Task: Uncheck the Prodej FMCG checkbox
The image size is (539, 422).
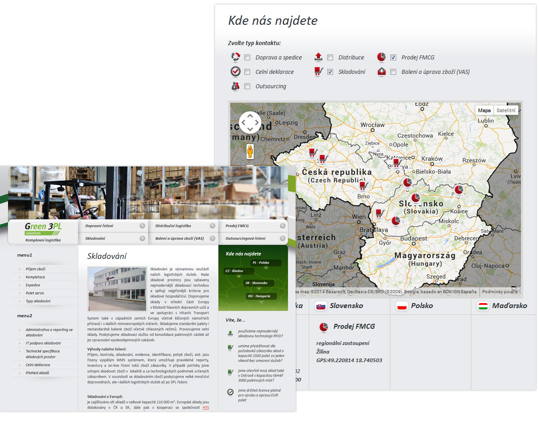Action: tap(393, 58)
